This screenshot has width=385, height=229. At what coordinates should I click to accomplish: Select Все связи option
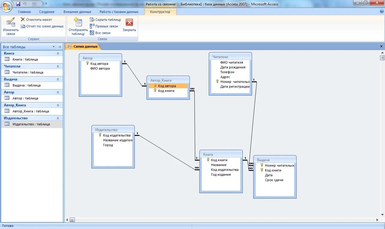click(x=100, y=33)
